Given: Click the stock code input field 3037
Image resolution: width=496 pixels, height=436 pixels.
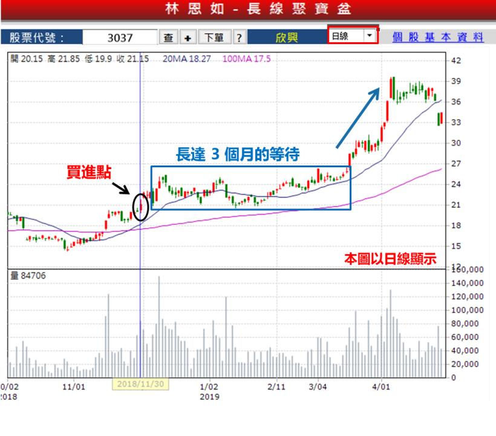Looking at the screenshot, I should point(120,37).
